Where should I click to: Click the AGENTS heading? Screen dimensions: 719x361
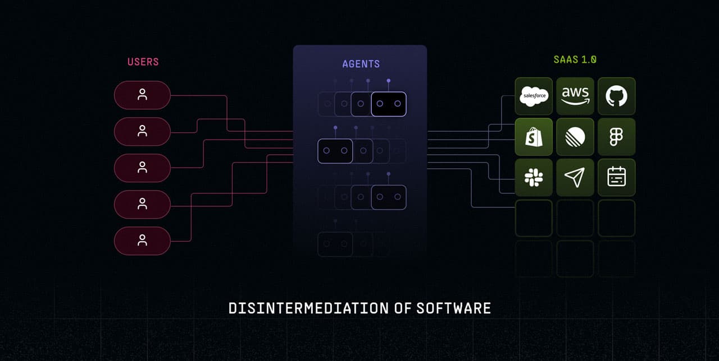coord(361,64)
